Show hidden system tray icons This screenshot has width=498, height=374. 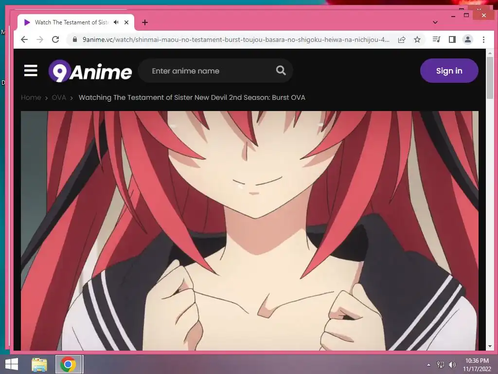(x=429, y=365)
